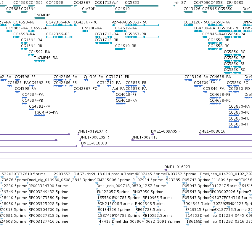Click RH07950.5prime EST label

coord(148,192)
